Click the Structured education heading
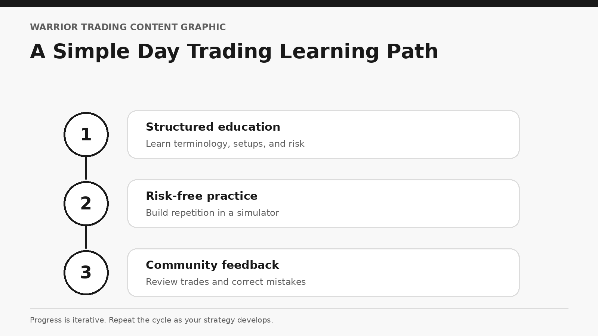The height and width of the screenshot is (336, 598). [213, 127]
